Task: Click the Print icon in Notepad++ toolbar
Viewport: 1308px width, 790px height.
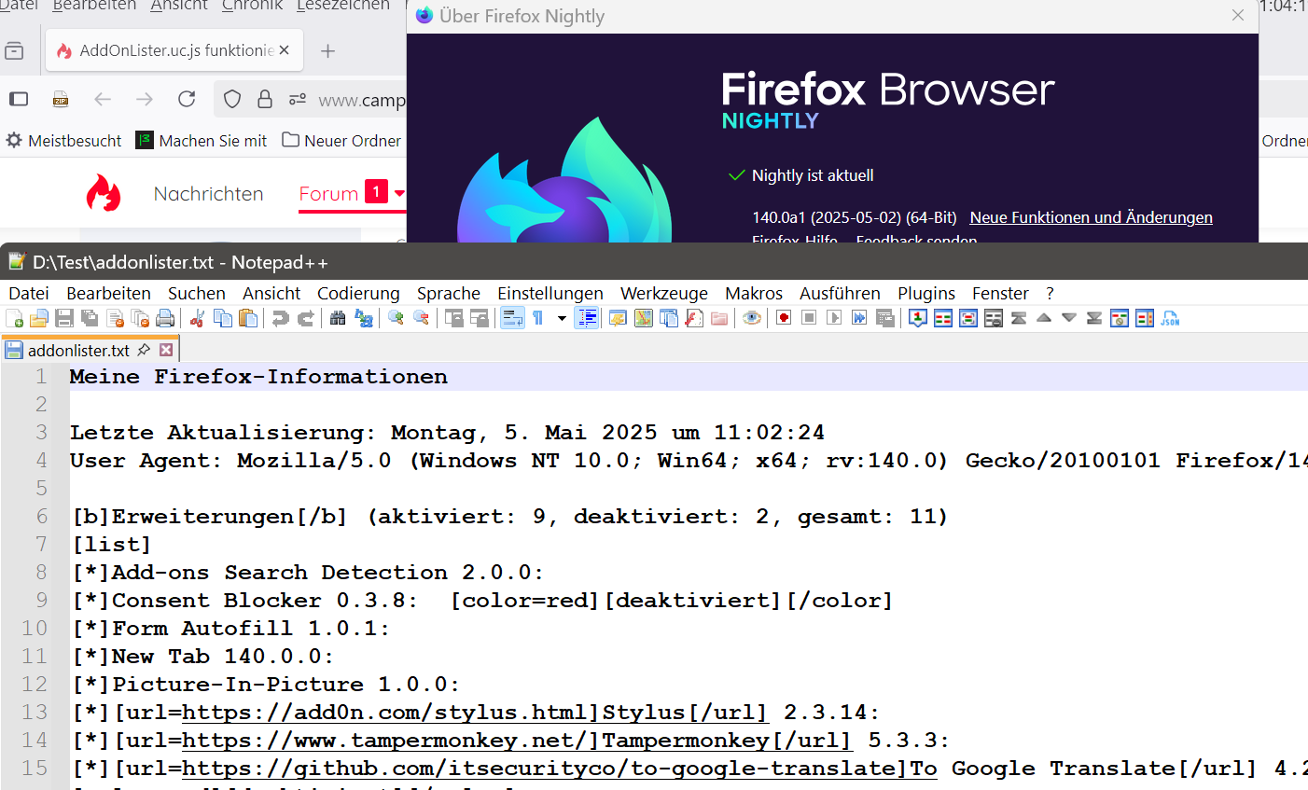Action: click(x=165, y=318)
